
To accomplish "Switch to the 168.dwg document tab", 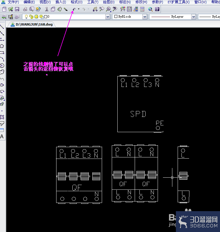I will (x=31, y=24).
